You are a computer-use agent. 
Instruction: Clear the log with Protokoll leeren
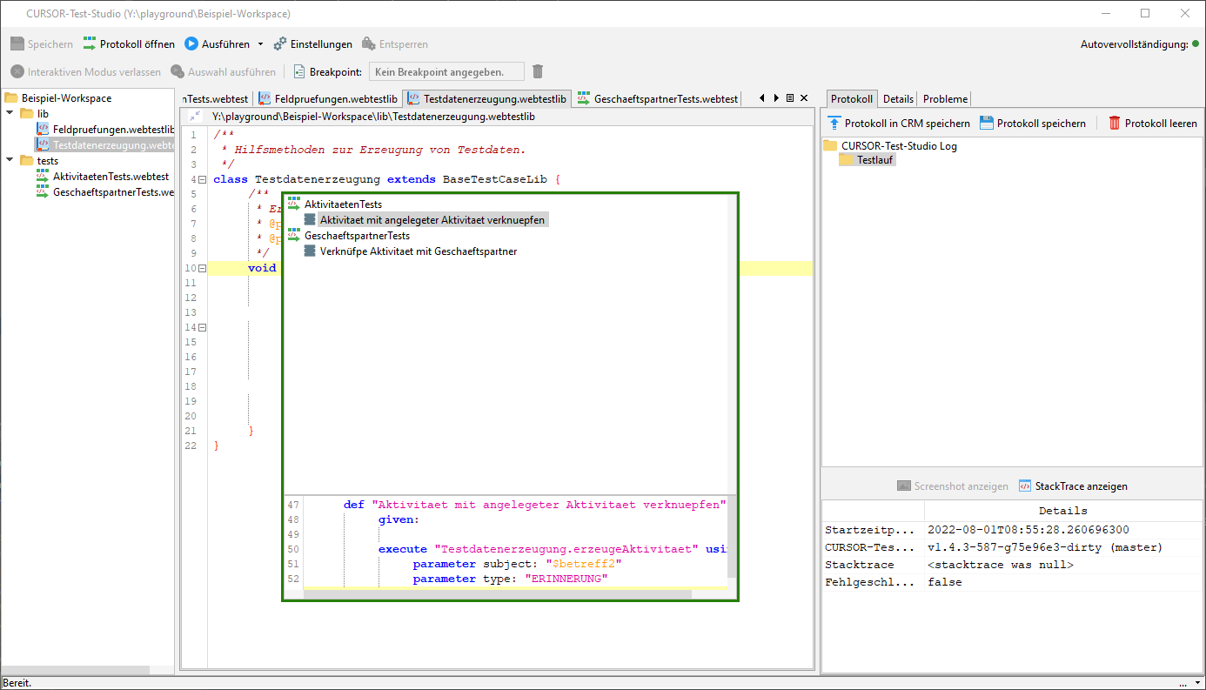point(1115,123)
